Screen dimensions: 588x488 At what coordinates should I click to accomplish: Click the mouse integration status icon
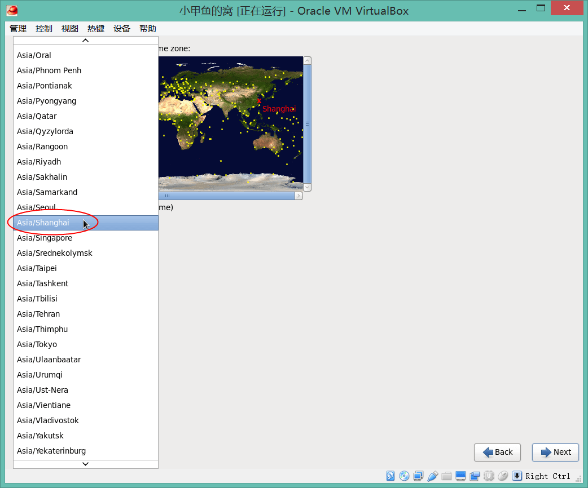(503, 476)
